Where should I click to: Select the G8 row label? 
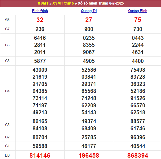[7, 20]
